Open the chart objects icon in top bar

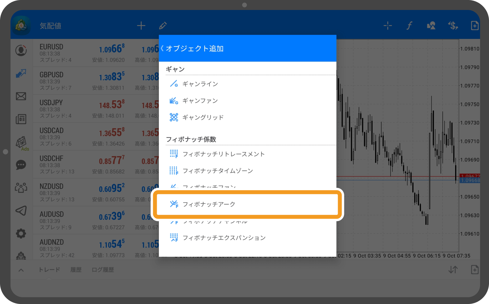[431, 25]
